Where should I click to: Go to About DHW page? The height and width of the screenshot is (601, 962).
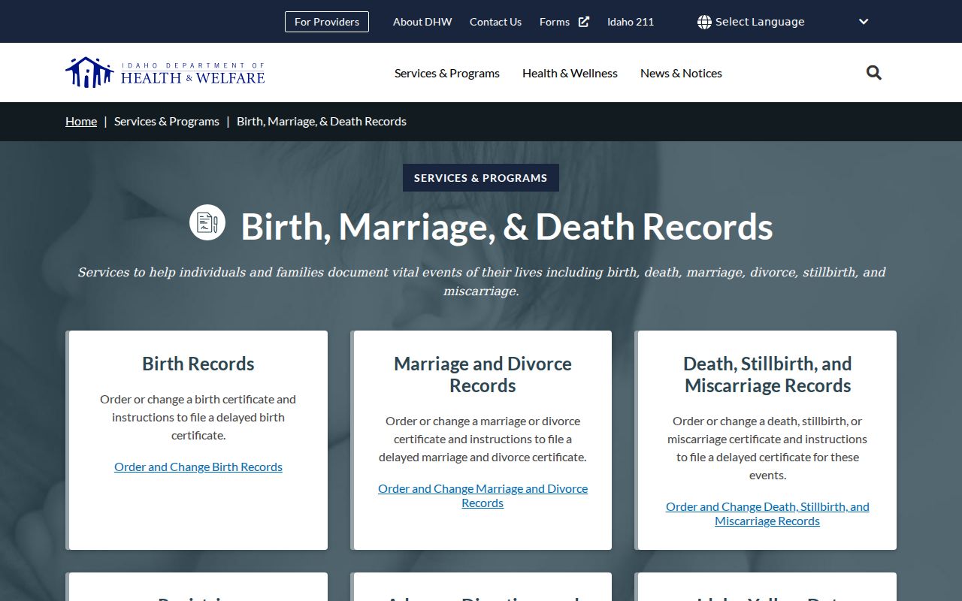click(x=422, y=22)
